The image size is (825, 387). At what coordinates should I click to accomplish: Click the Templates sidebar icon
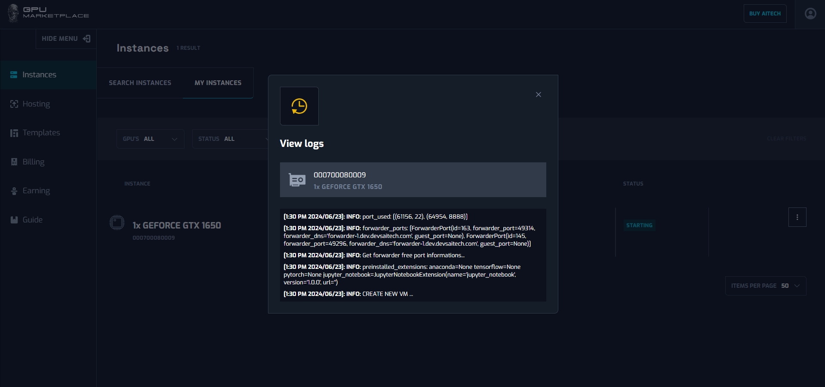14,133
